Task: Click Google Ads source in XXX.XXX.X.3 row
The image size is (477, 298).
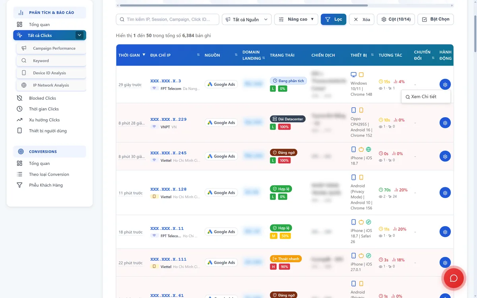Action: pos(221,84)
